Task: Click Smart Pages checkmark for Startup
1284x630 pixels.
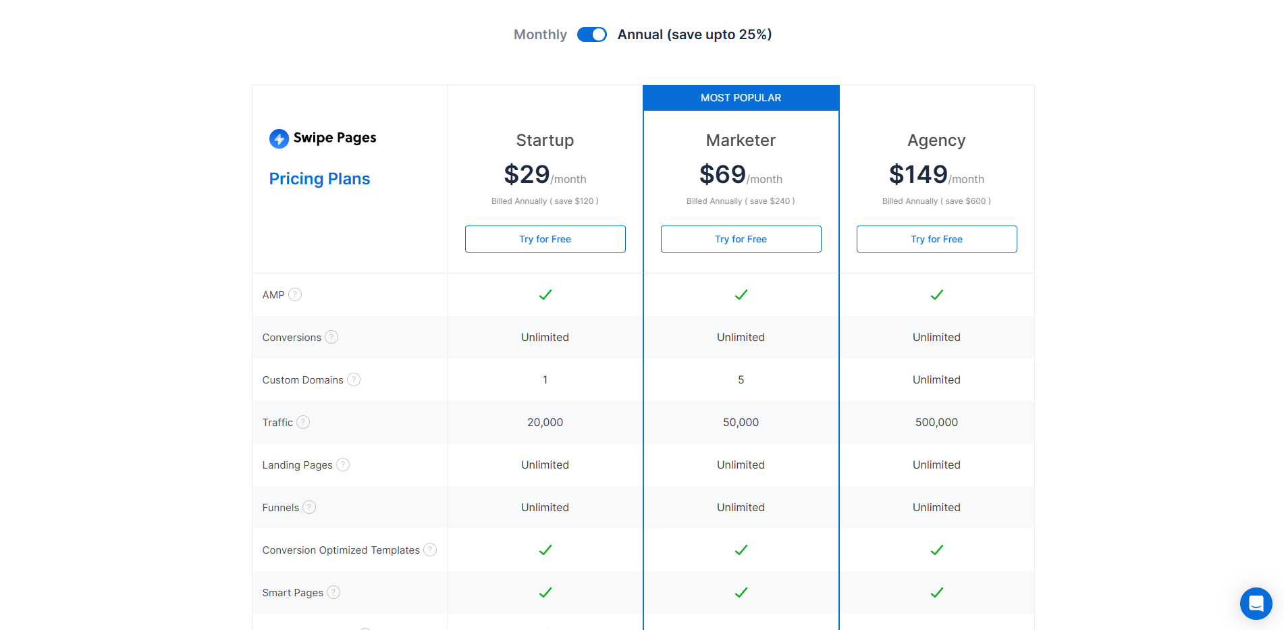Action: (x=545, y=593)
